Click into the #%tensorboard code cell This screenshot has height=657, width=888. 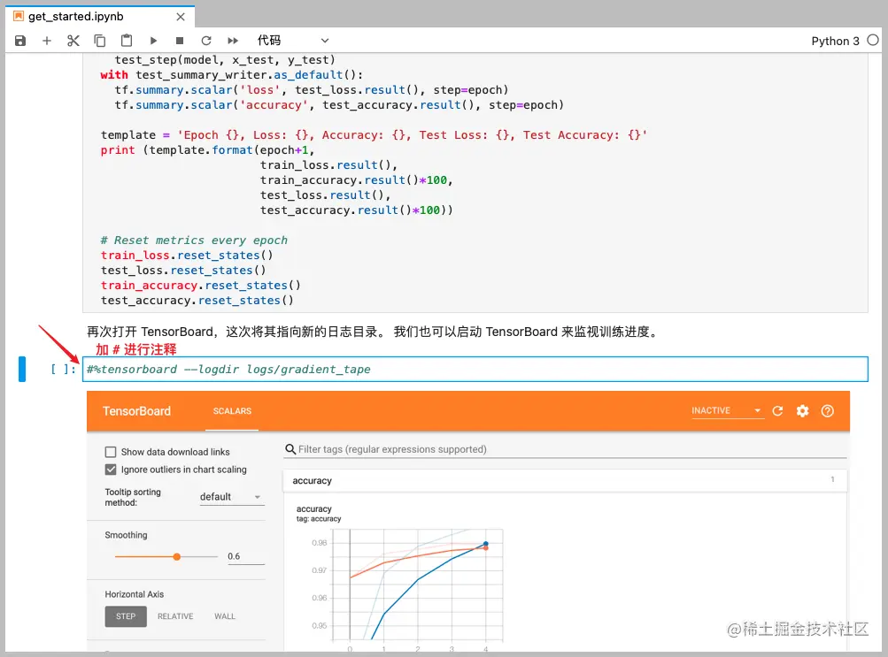475,370
